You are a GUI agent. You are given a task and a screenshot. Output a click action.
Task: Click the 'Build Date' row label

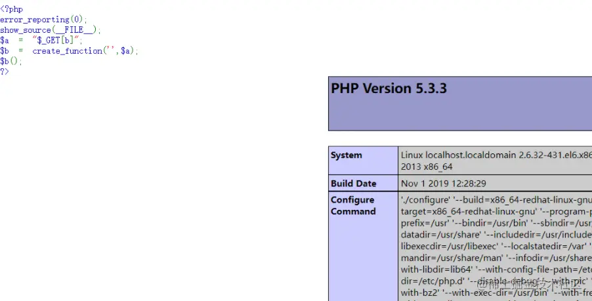pos(353,184)
